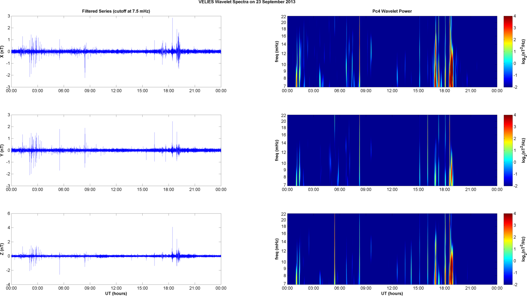Viewport: 527px width, 296px height.
Task: Click the X (nT) axis label
Action: point(3,51)
